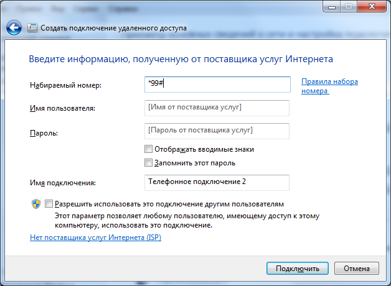The height and width of the screenshot is (286, 391).
Task: Click the 'Пароль' input field
Action: coord(217,131)
